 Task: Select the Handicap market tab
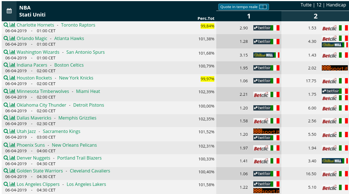[x=336, y=5]
